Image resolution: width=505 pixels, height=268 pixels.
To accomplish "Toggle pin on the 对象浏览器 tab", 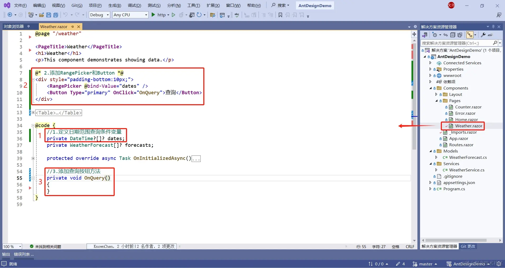I will pyautogui.click(x=28, y=27).
